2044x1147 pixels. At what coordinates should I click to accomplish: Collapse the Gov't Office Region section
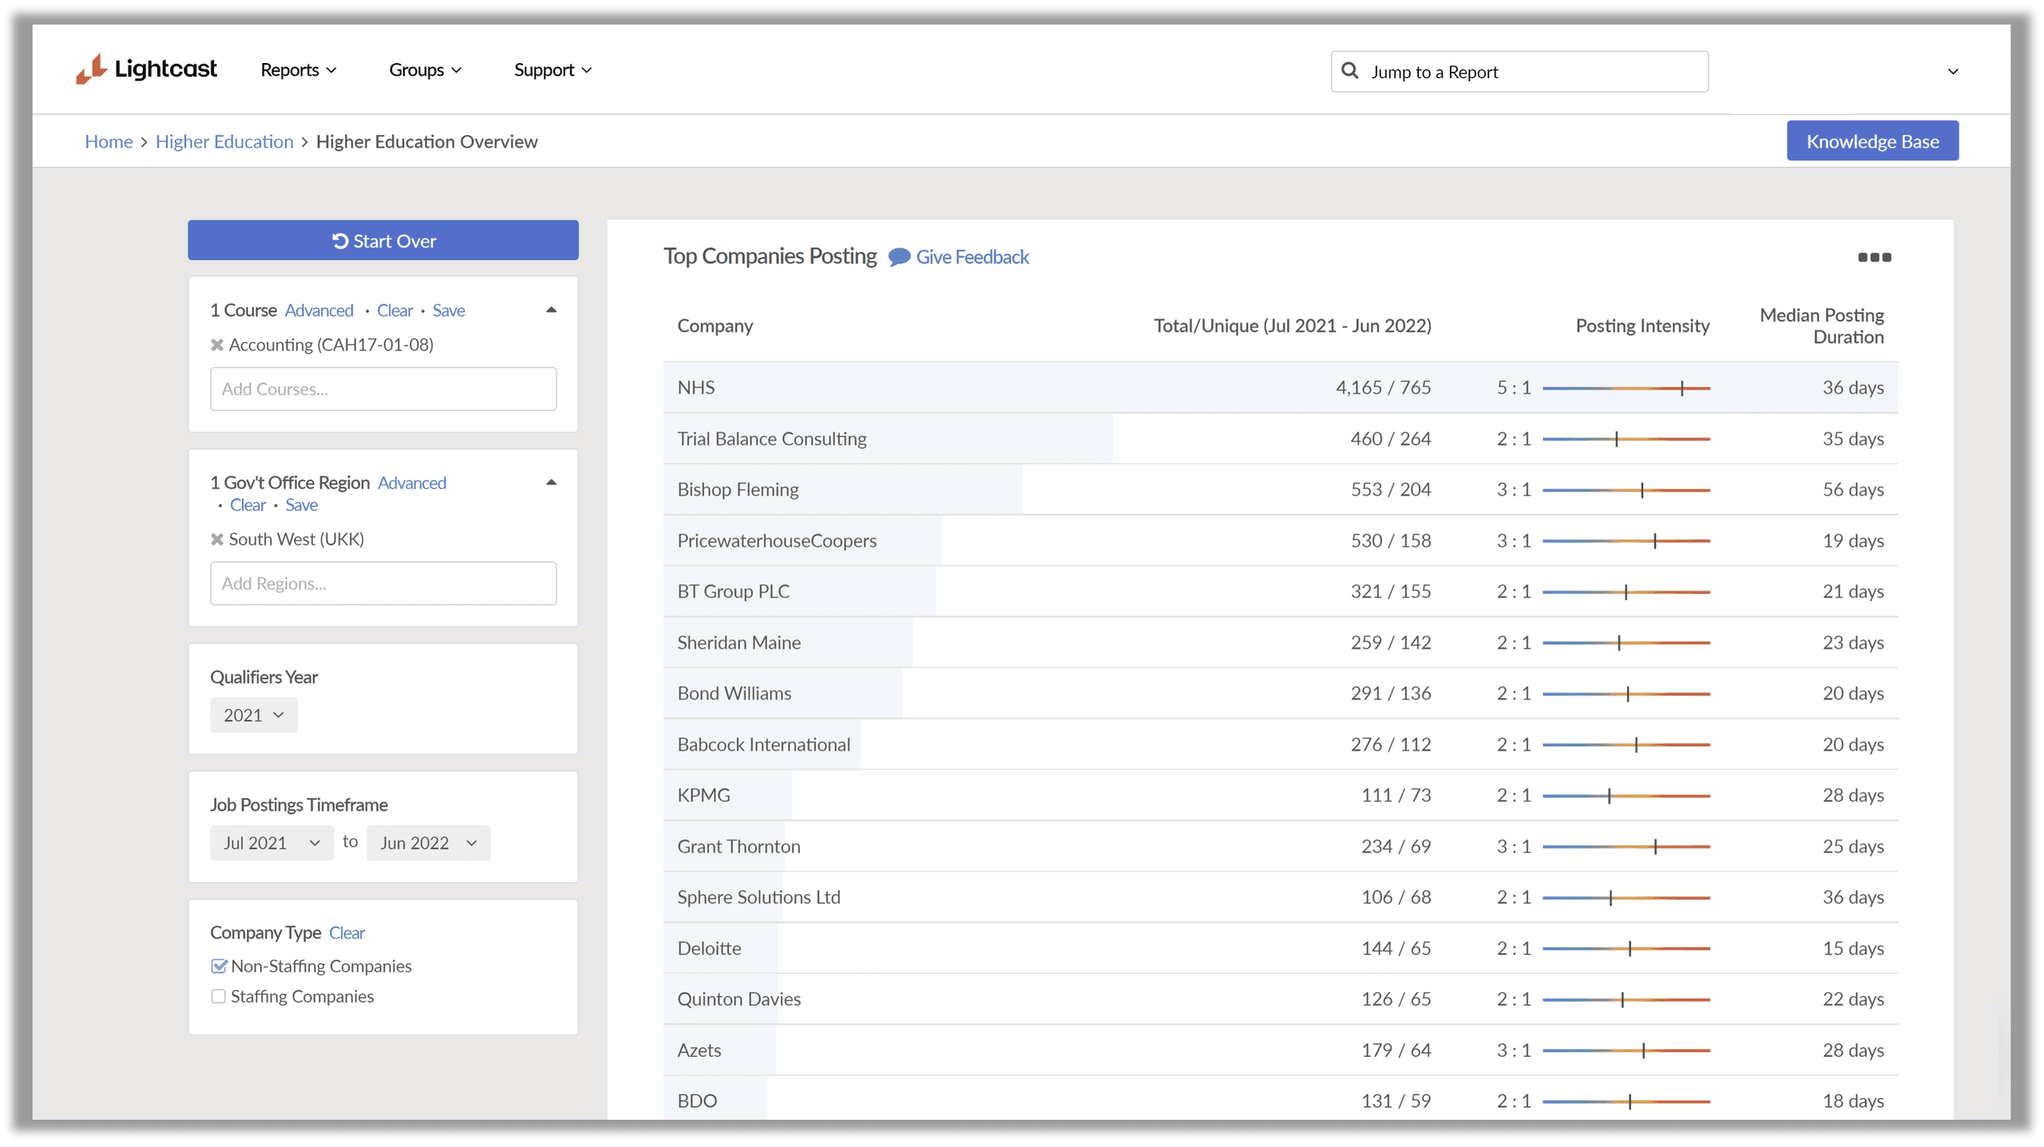point(551,482)
